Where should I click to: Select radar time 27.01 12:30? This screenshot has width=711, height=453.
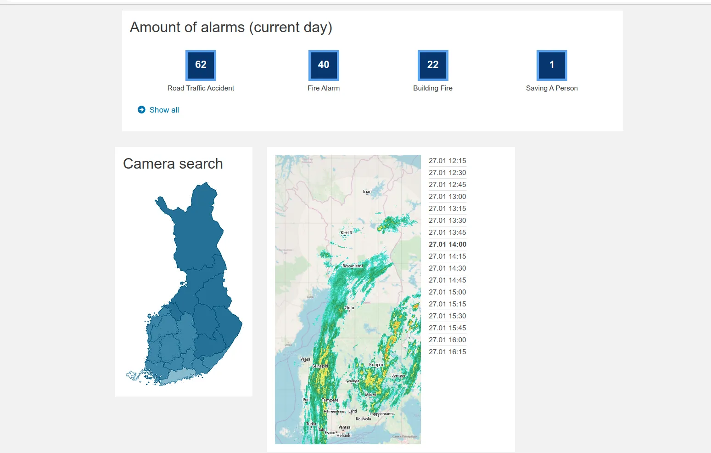448,173
